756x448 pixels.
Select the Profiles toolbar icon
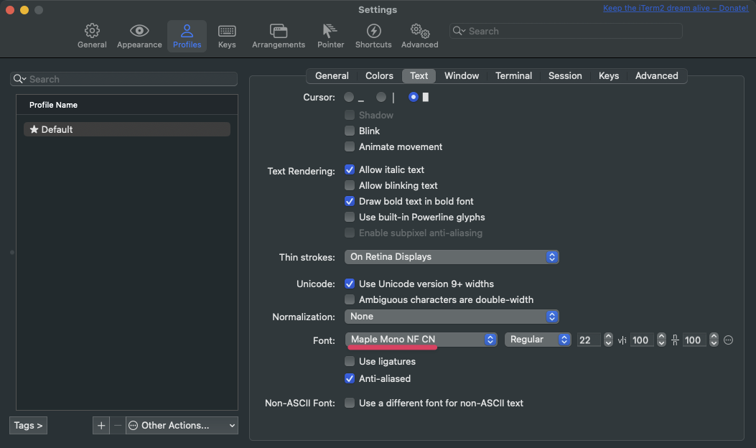(187, 36)
